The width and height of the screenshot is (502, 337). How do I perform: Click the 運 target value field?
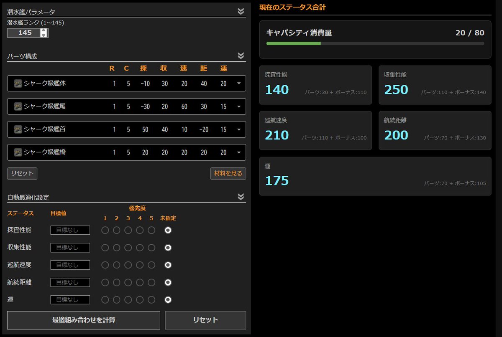(70, 300)
